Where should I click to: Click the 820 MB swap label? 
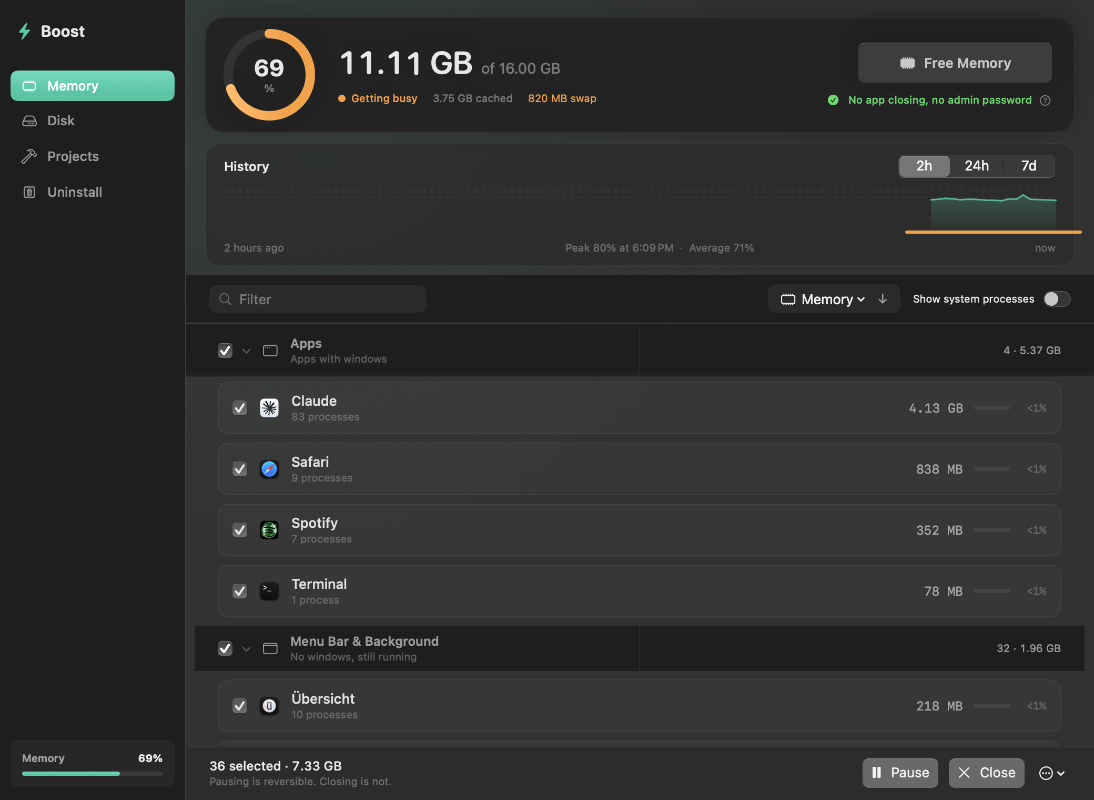tap(562, 98)
